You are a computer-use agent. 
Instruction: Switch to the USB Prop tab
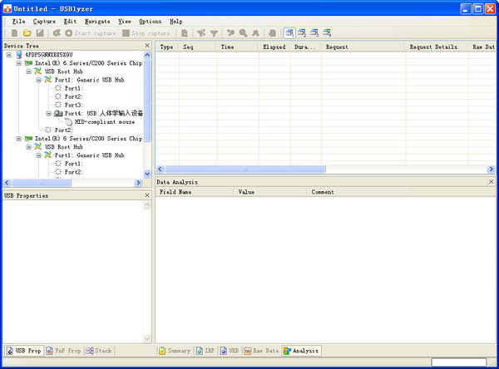pos(24,351)
